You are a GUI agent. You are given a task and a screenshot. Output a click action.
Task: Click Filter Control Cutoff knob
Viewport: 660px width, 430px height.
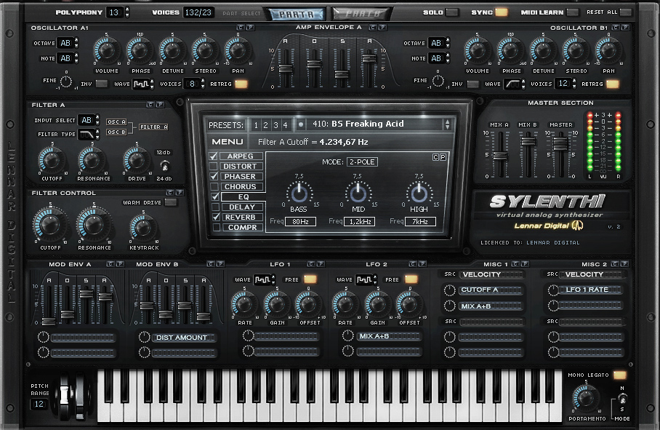tap(49, 225)
